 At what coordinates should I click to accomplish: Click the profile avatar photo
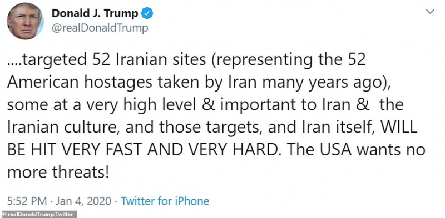(x=25, y=21)
